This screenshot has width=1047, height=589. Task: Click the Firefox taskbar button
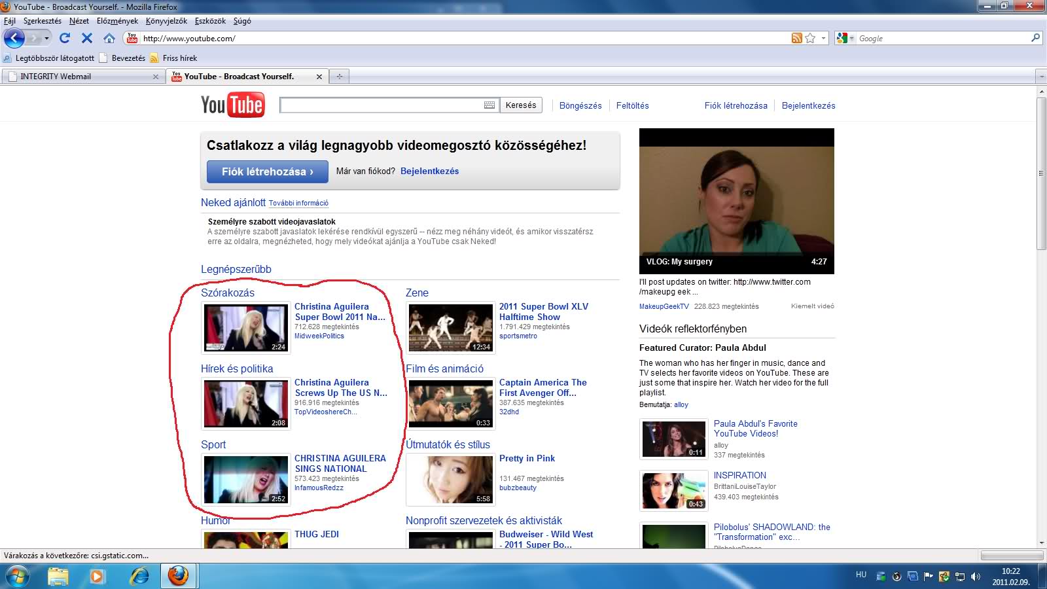[x=178, y=576]
